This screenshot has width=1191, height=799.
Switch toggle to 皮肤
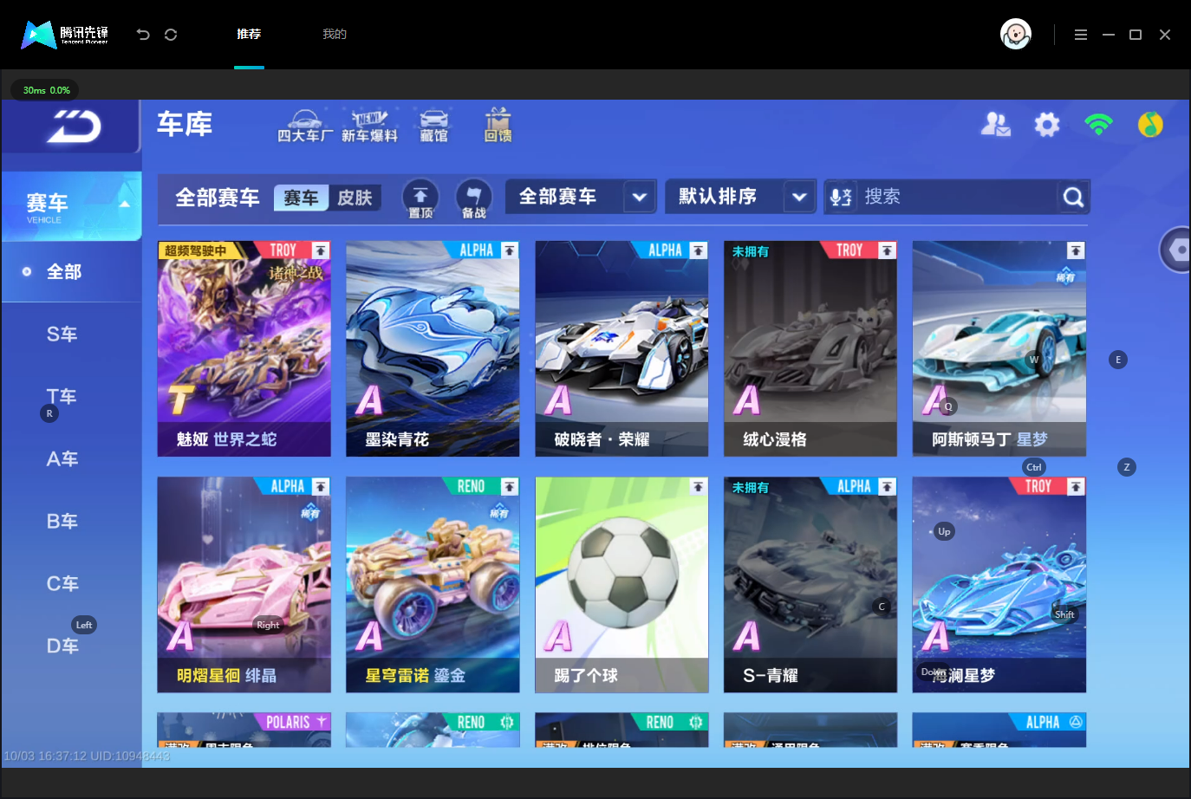[355, 198]
